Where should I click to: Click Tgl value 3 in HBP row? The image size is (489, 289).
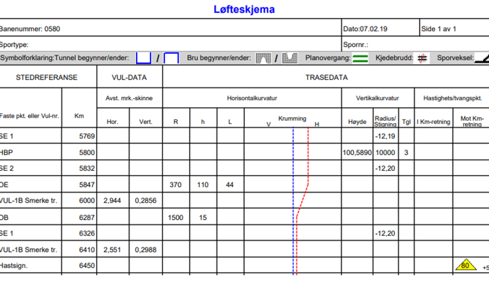[406, 152]
